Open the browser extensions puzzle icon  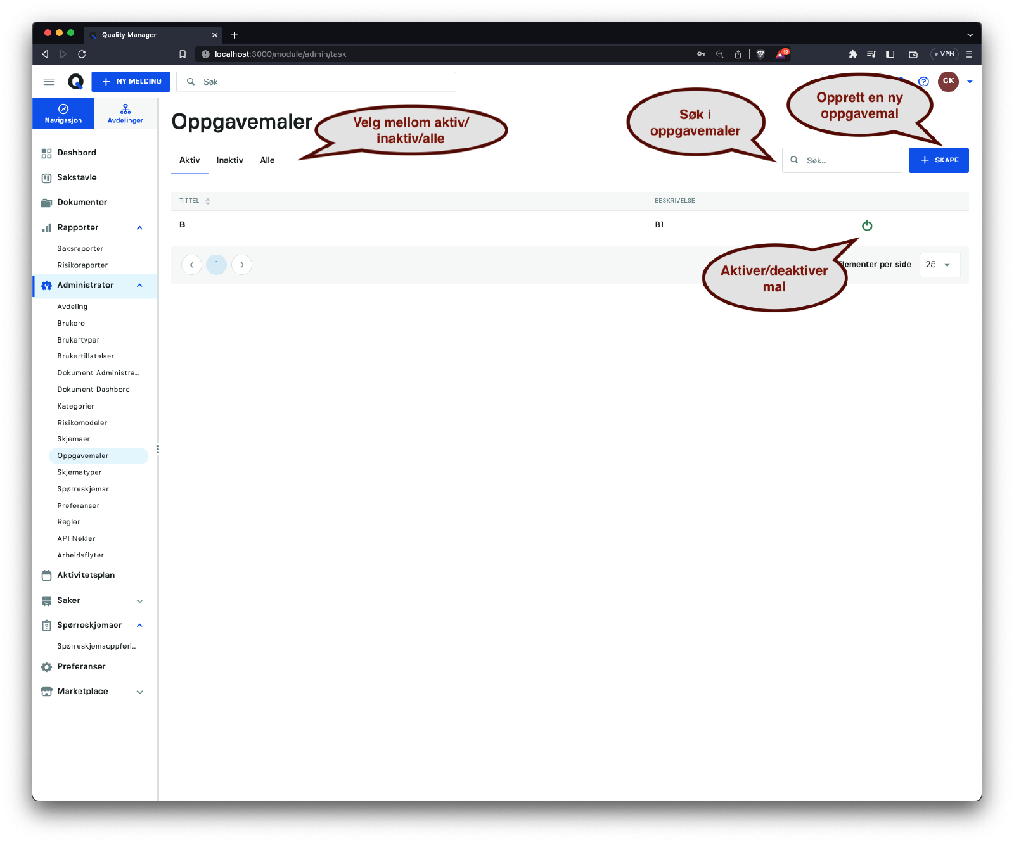coord(853,54)
